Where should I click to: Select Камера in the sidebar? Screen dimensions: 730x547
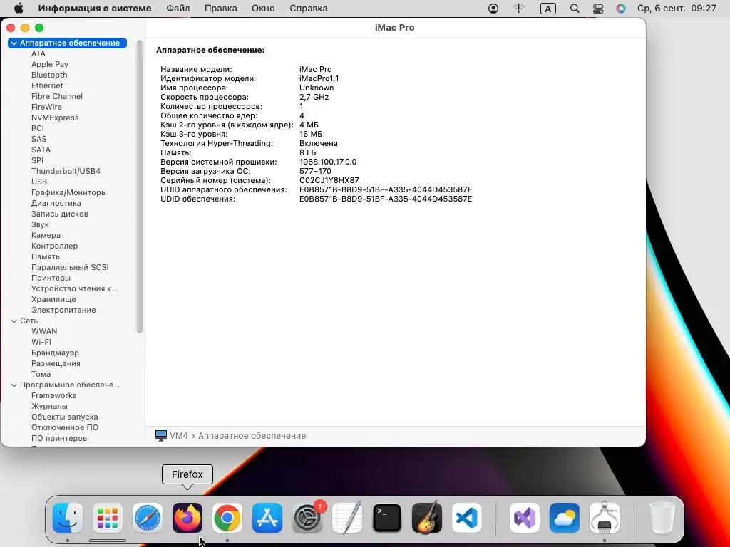[46, 235]
